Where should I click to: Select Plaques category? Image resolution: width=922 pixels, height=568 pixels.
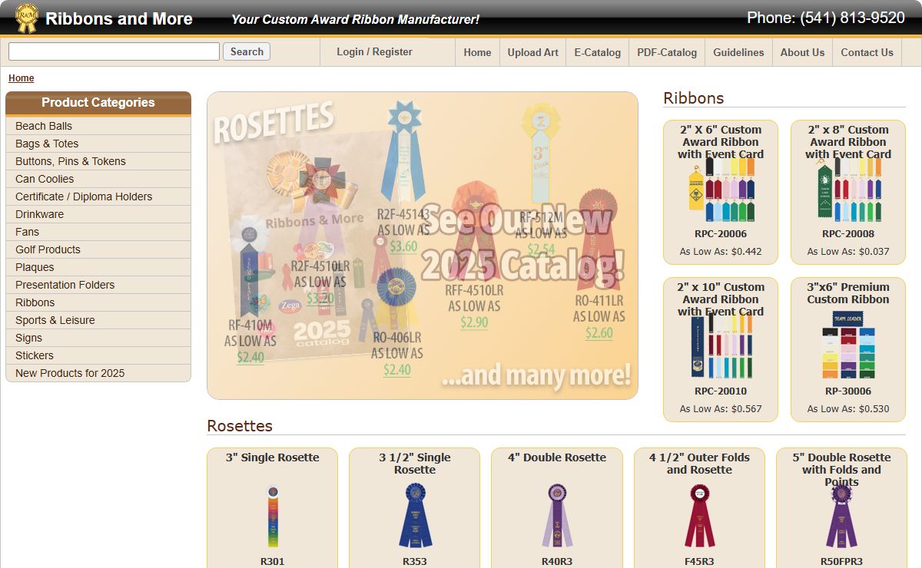click(x=98, y=267)
